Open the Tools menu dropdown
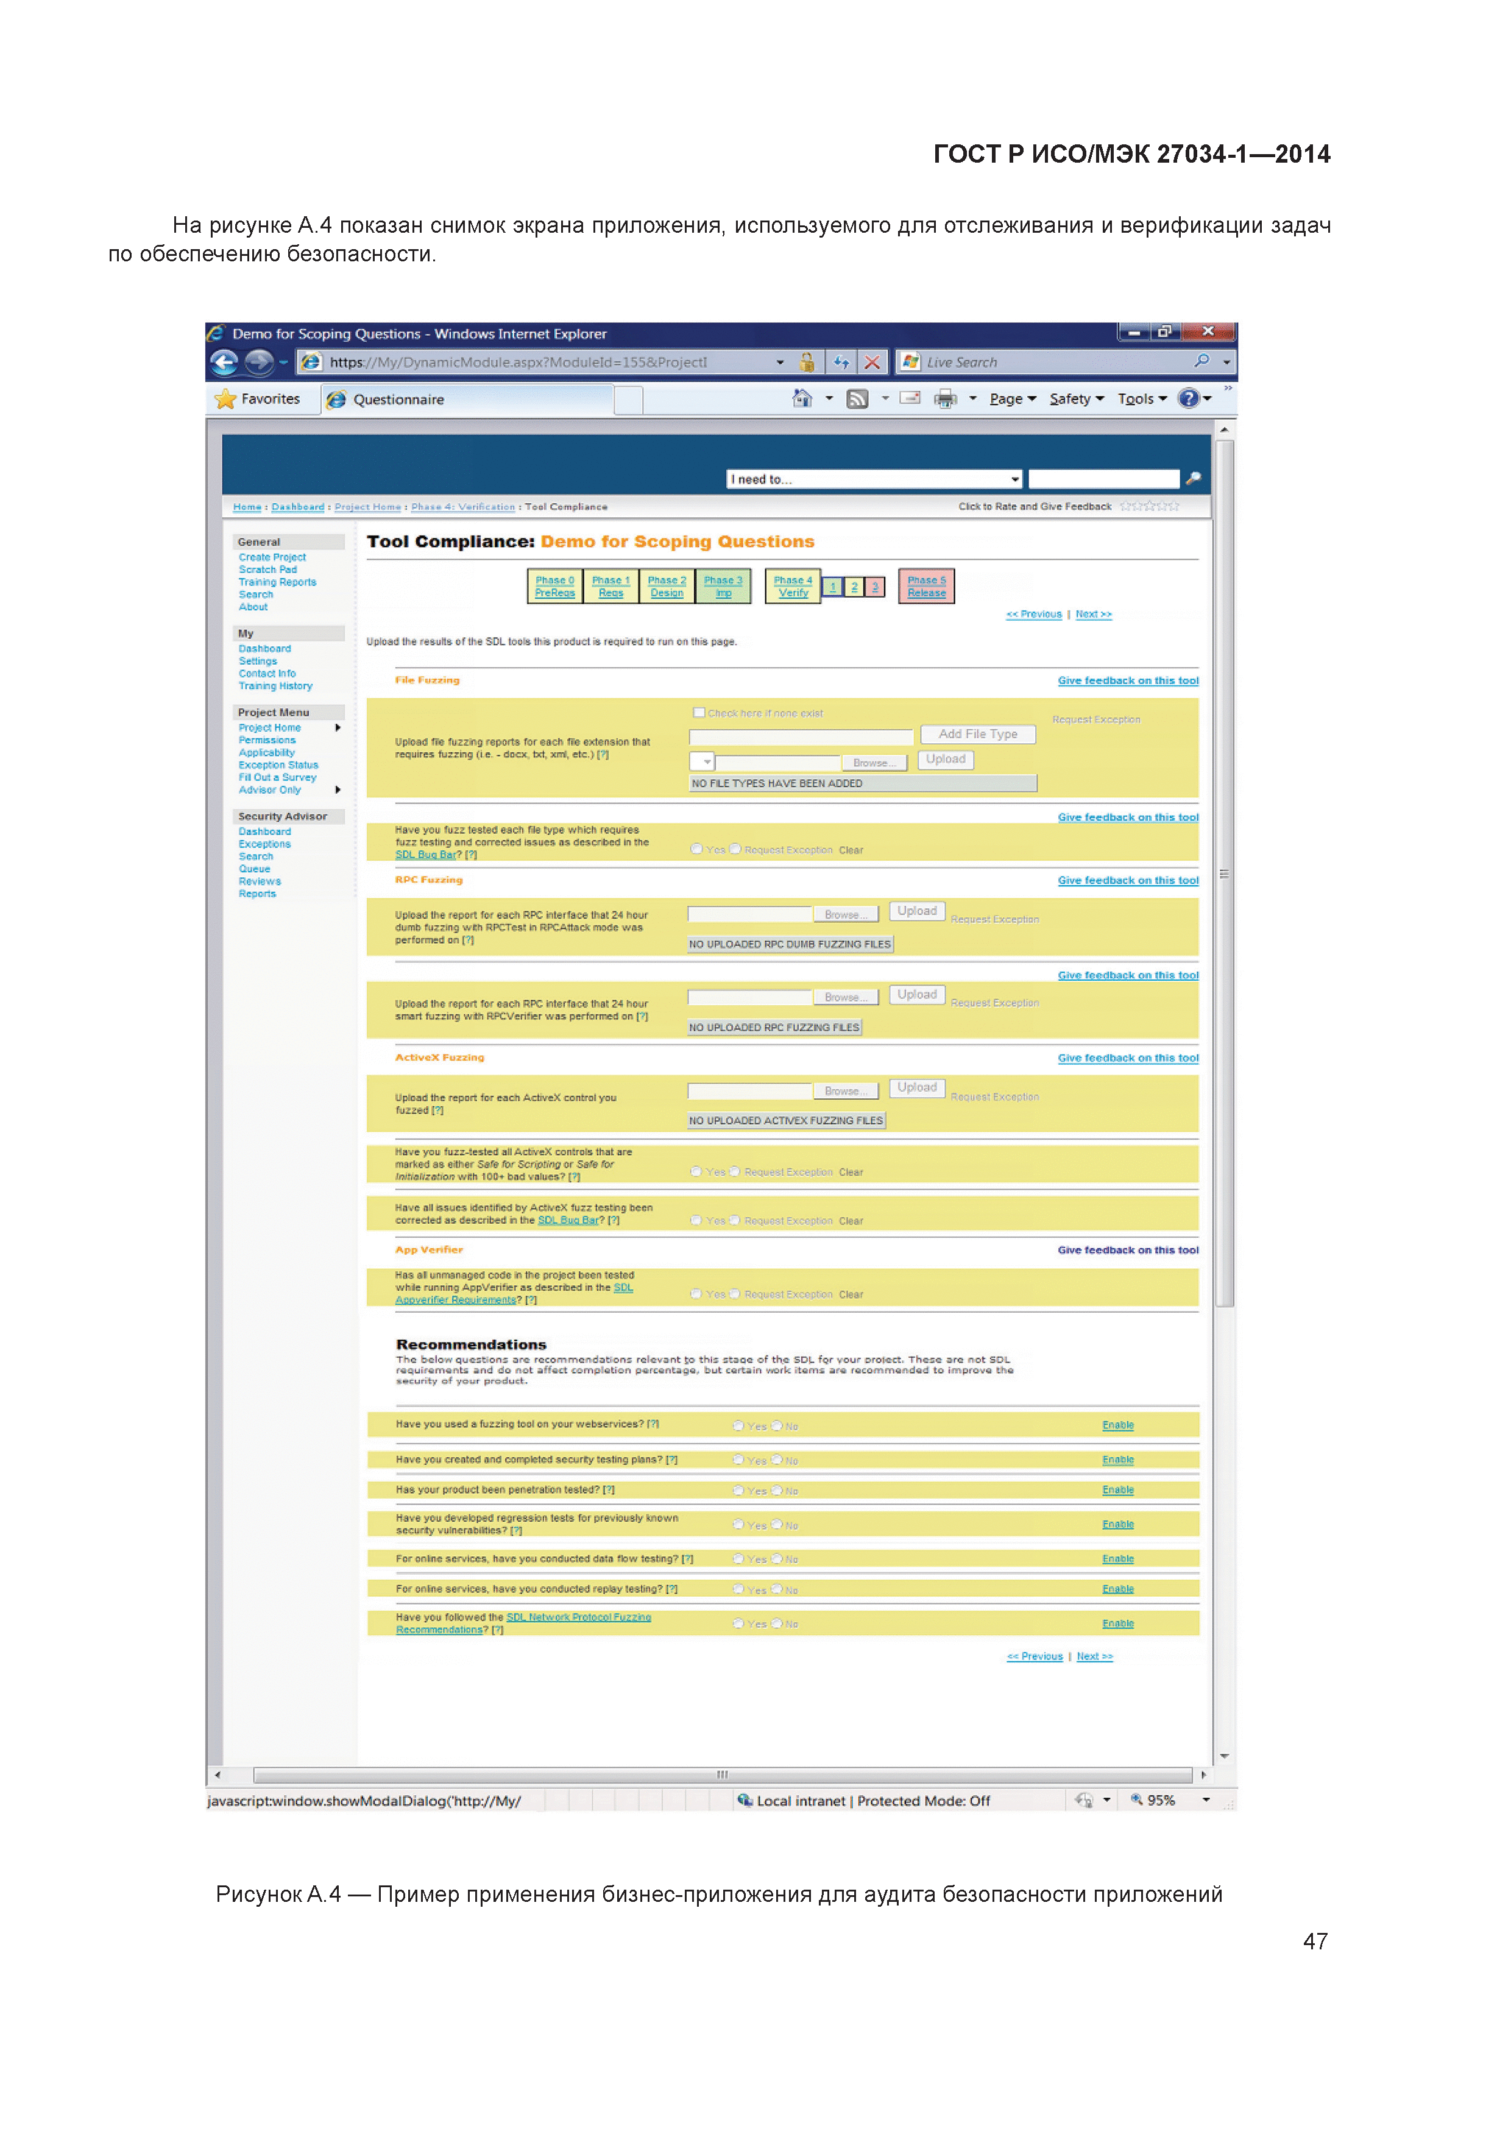Screen dimensions: 1511x2137 [x=1142, y=399]
